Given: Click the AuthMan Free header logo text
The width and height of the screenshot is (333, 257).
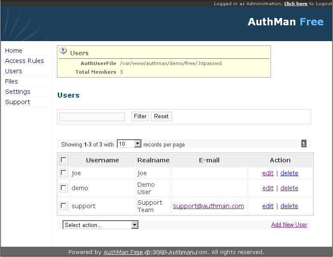Looking at the screenshot, I should pos(285,22).
